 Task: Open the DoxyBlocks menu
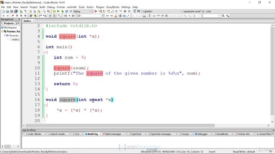[x=113, y=7]
